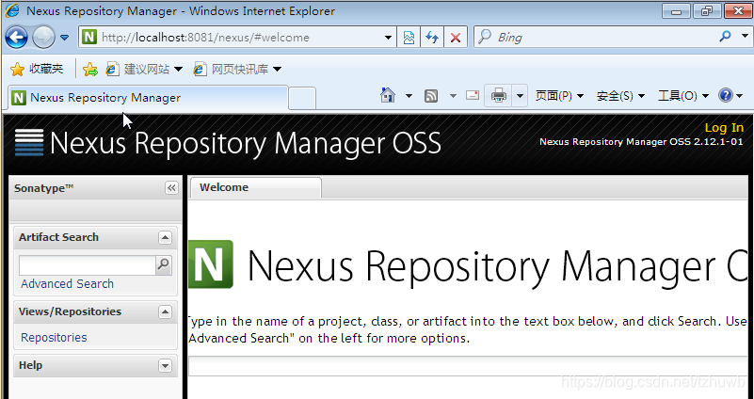754x399 pixels.
Task: Open the Repositories link
Action: pyautogui.click(x=54, y=338)
